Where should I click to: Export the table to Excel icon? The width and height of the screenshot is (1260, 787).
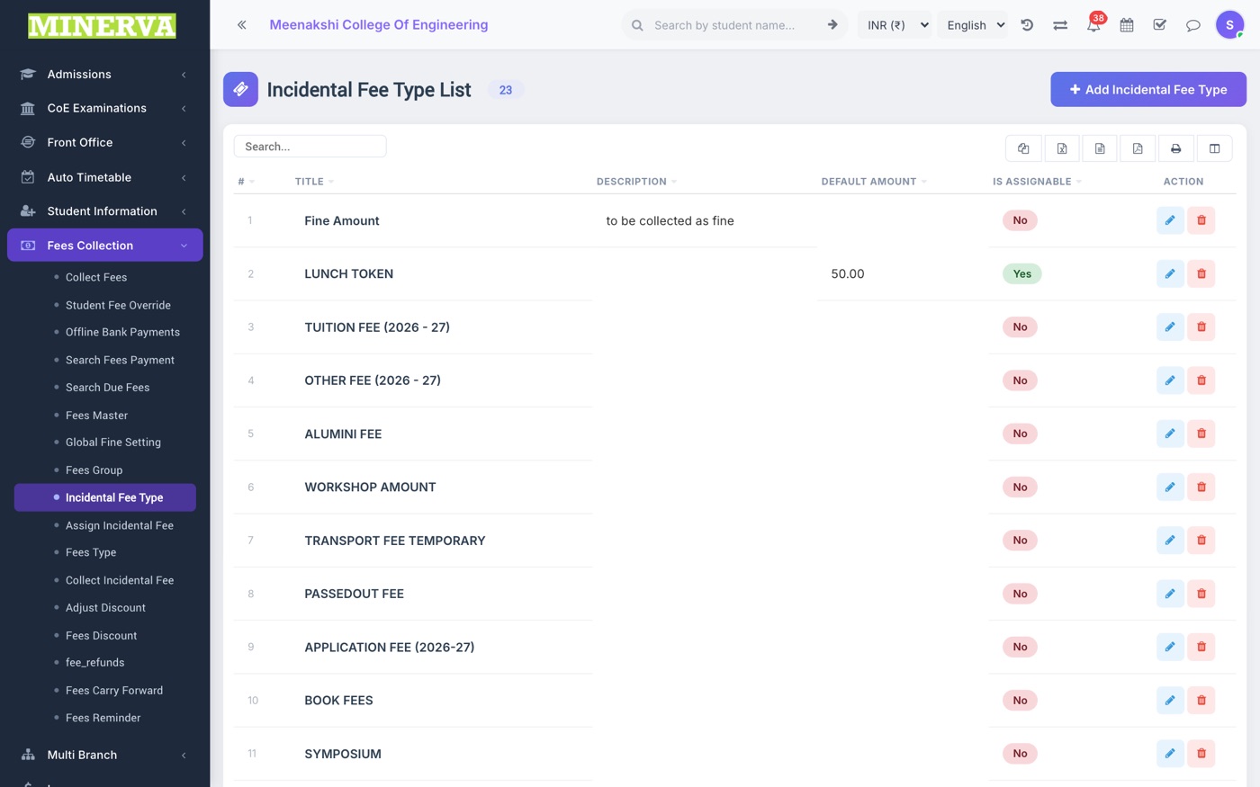pos(1062,148)
